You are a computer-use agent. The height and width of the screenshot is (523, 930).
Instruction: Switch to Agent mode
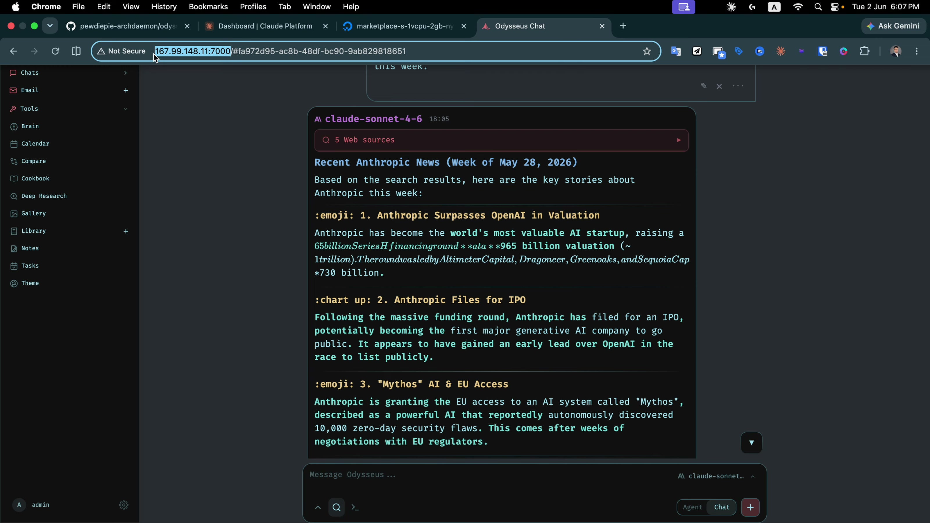pyautogui.click(x=692, y=507)
